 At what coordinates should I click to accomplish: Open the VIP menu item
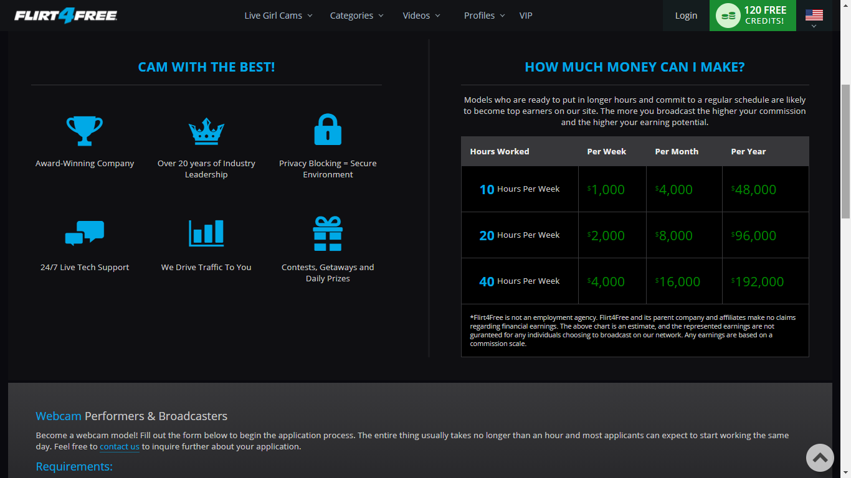point(526,16)
